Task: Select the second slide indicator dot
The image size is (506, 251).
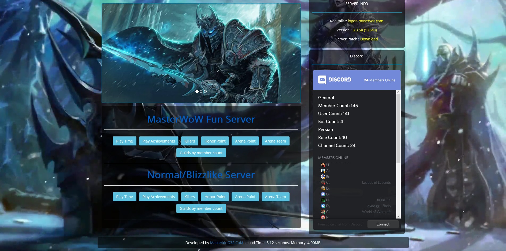Action: point(201,91)
